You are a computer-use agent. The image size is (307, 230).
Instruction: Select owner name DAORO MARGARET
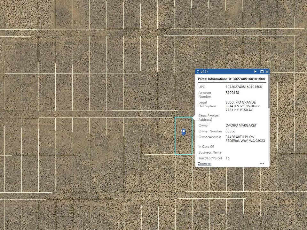click(x=241, y=125)
